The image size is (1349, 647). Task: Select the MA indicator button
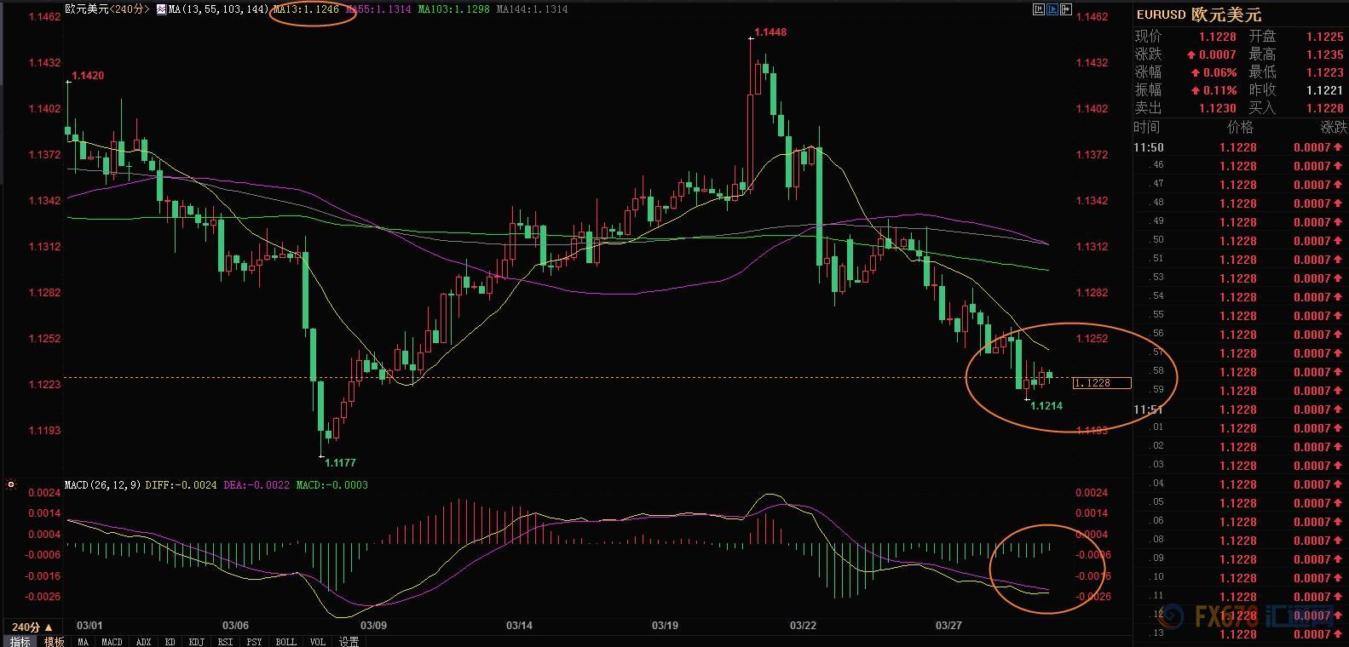tap(83, 642)
